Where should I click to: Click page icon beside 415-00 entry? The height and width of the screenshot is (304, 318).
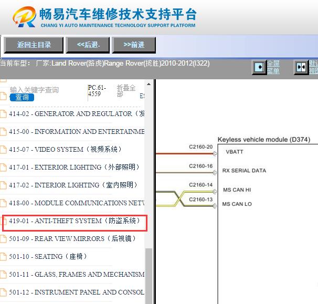pos(3,132)
